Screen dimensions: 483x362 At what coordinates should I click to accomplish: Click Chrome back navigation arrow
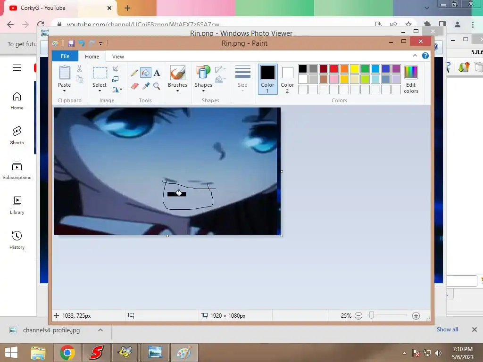(10, 25)
